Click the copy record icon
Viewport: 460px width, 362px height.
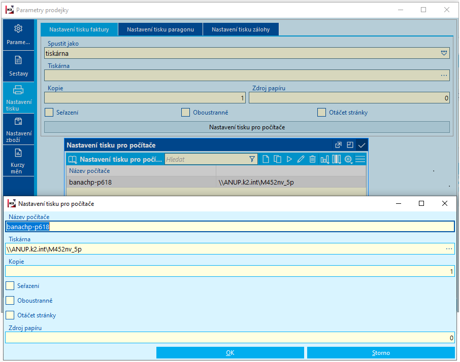278,159
